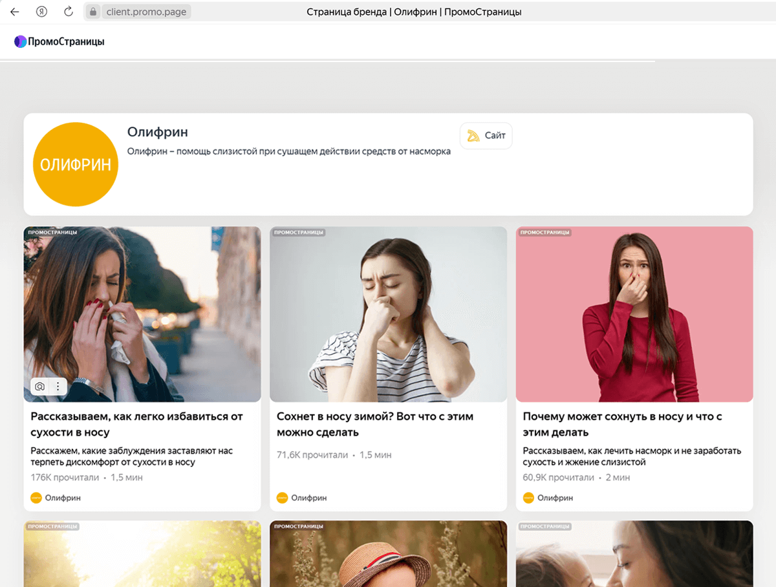Click the Олифрин author name under the first card
Image resolution: width=776 pixels, height=587 pixels.
63,498
